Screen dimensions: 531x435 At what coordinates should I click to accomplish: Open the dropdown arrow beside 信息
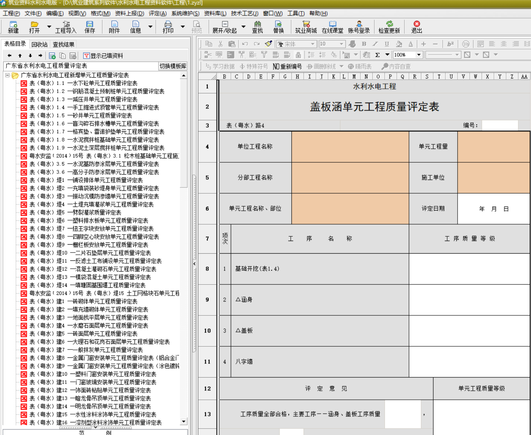tap(150, 27)
